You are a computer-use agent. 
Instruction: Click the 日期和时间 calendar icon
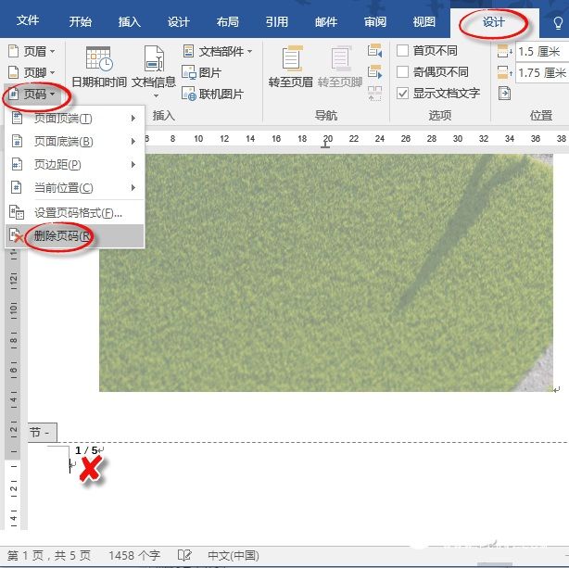99,58
